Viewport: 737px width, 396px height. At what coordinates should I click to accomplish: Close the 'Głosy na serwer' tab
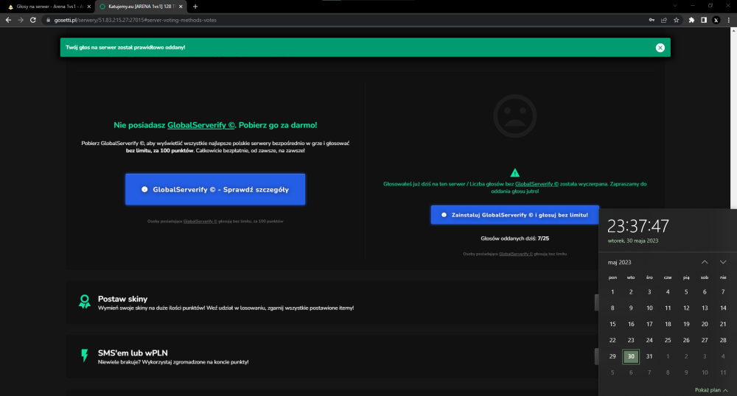[x=89, y=7]
